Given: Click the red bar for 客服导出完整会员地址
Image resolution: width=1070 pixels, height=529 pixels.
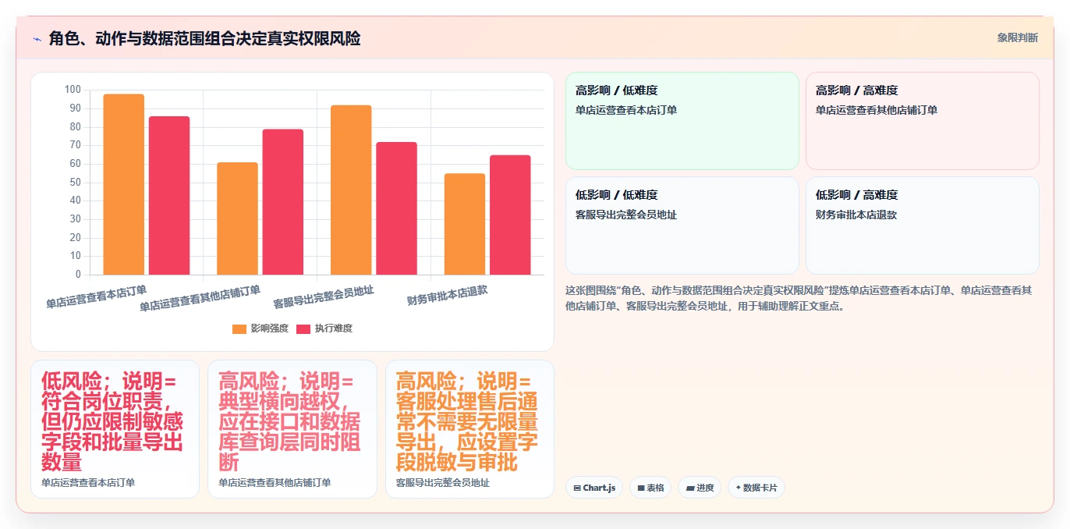Looking at the screenshot, I should click(396, 208).
